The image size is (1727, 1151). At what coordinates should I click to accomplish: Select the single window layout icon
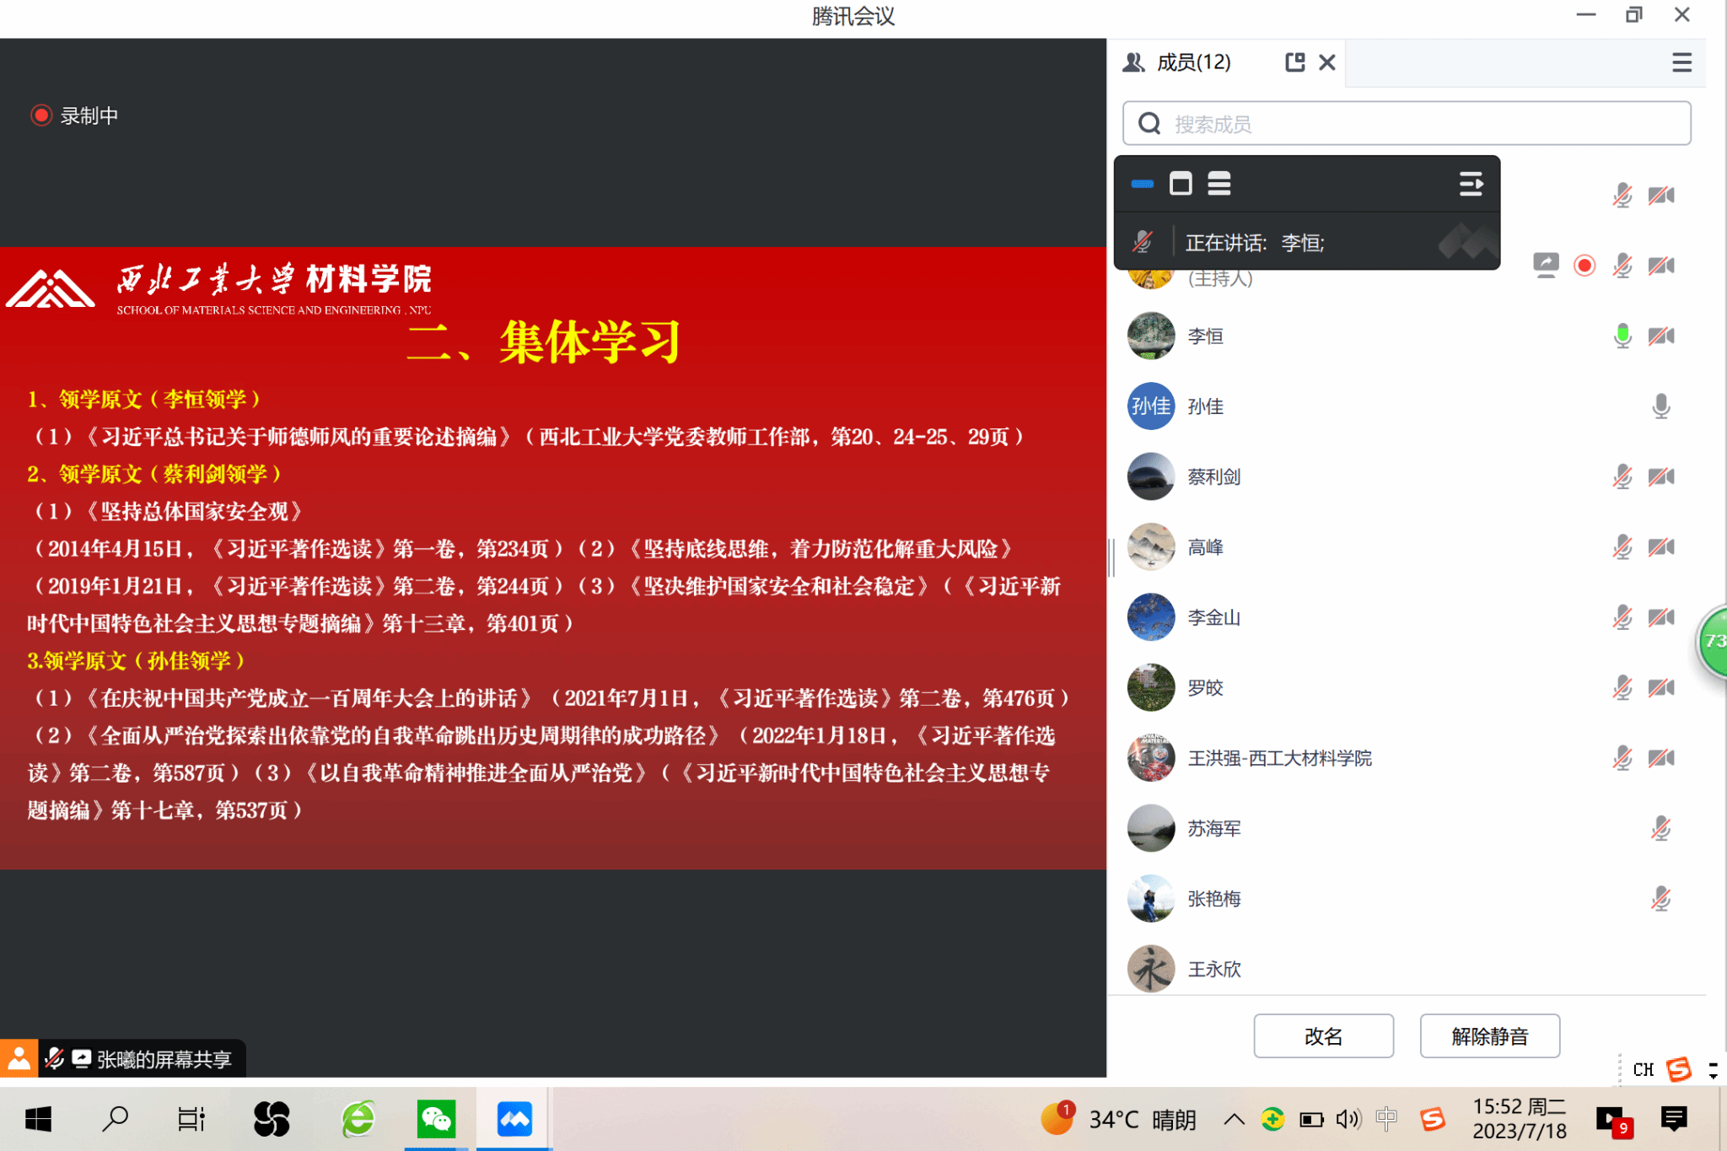click(x=1181, y=184)
